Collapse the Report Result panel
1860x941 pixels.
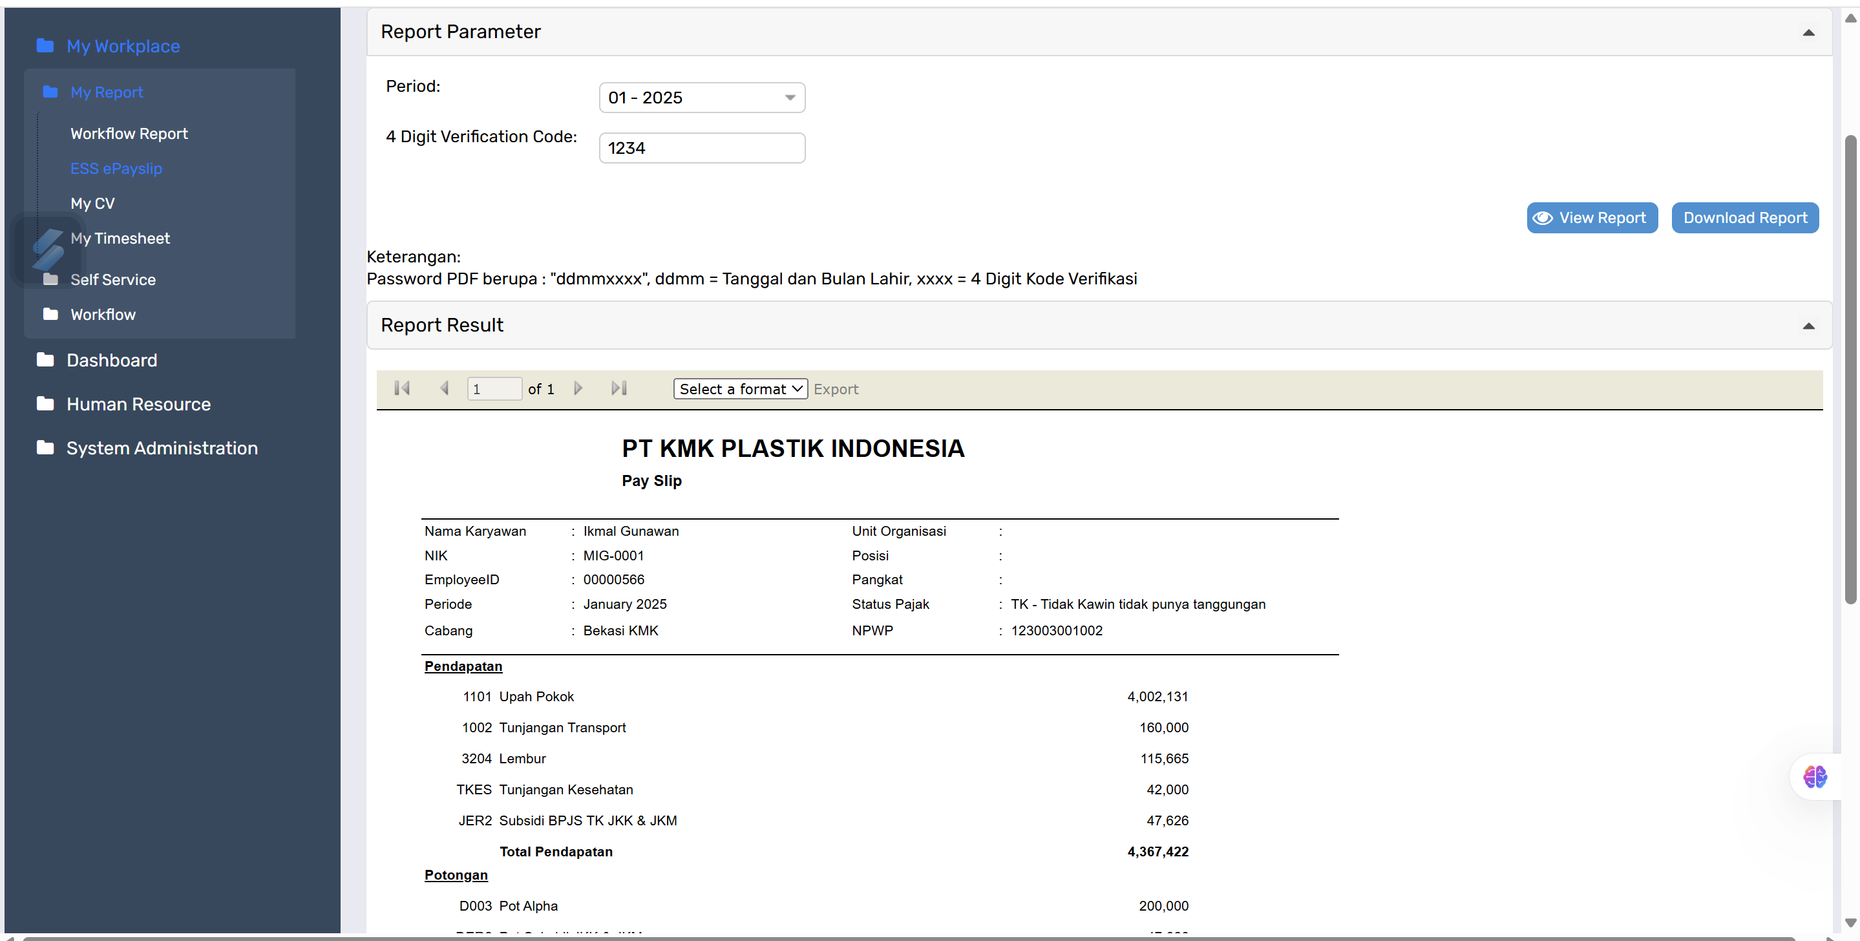coord(1809,326)
